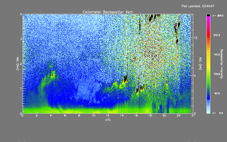Click the '18:' tick on the UTC axis

150,116
